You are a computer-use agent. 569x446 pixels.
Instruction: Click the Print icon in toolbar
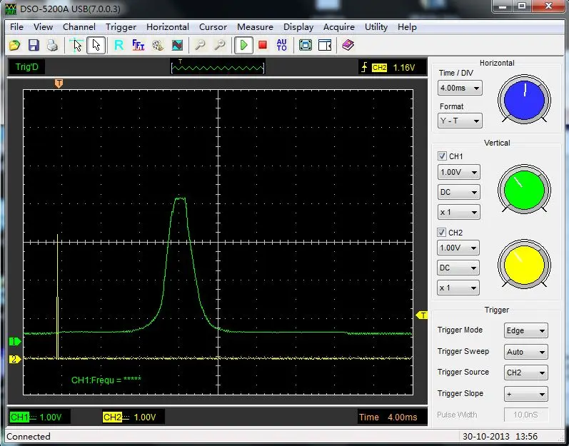pyautogui.click(x=51, y=45)
